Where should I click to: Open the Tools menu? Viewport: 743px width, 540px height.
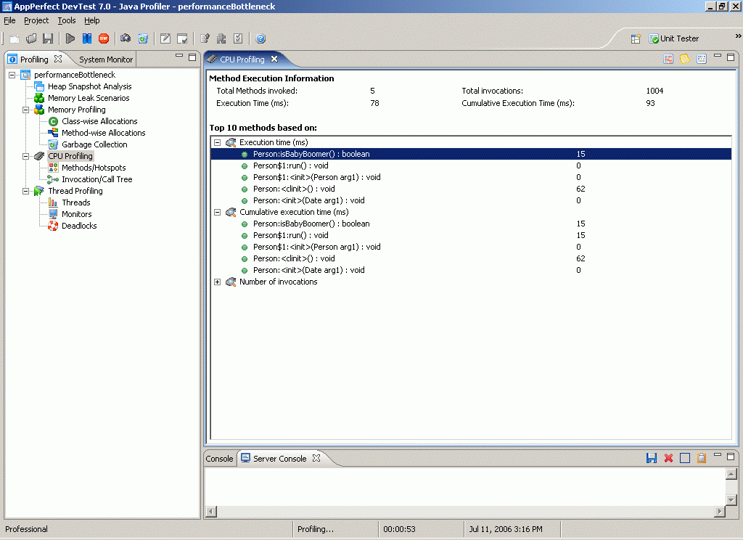(x=67, y=20)
